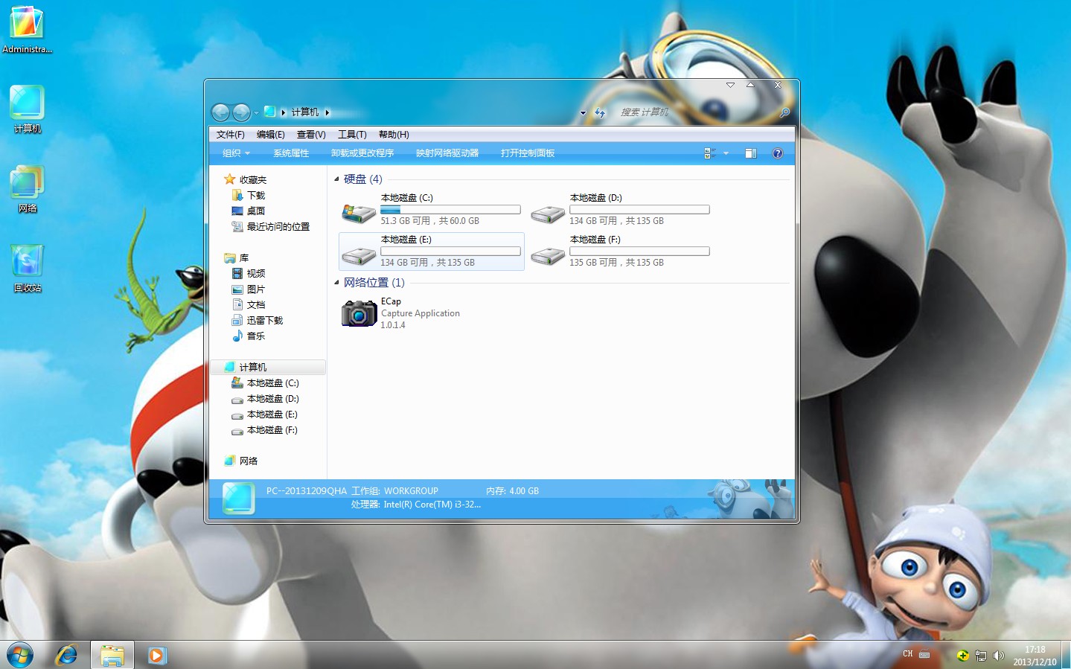This screenshot has height=669, width=1071.
Task: Select the ECap camera icon
Action: 359,313
